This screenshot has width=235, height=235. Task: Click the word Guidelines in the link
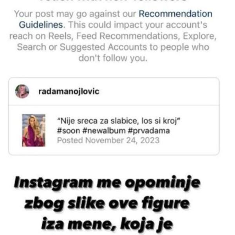42,25
